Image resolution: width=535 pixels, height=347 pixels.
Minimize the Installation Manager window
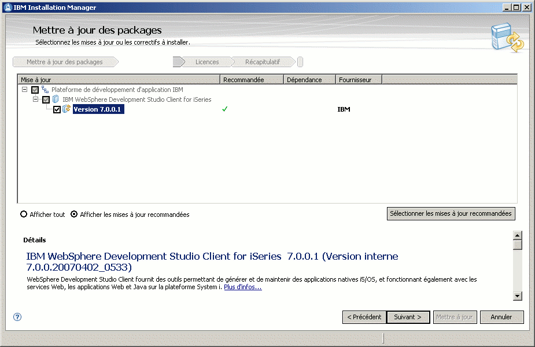pyautogui.click(x=507, y=7)
